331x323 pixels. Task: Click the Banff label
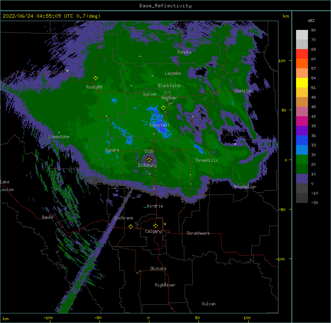[x=48, y=218]
